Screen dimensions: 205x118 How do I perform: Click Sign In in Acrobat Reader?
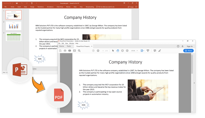[189, 46]
